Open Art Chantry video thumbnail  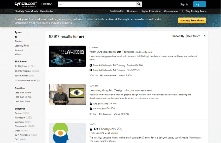click(67, 133)
